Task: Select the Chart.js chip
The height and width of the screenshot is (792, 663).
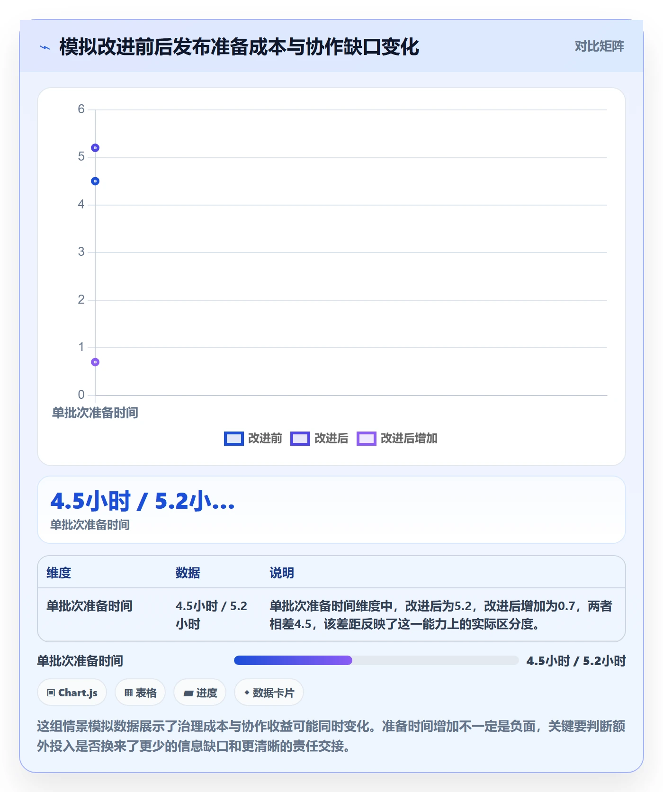Action: 72,693
